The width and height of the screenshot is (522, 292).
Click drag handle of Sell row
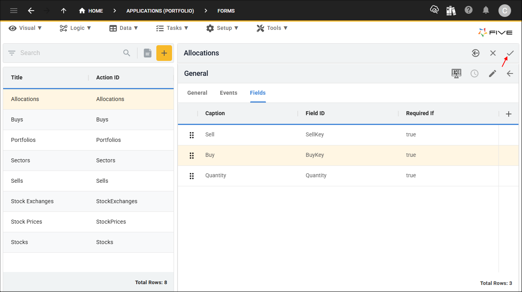pyautogui.click(x=192, y=135)
